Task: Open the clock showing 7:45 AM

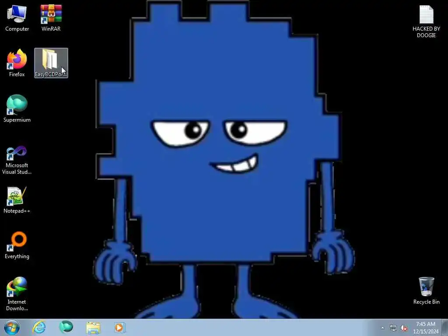Action: pyautogui.click(x=425, y=328)
